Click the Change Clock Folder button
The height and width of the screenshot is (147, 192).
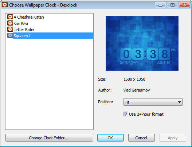click(x=49, y=138)
